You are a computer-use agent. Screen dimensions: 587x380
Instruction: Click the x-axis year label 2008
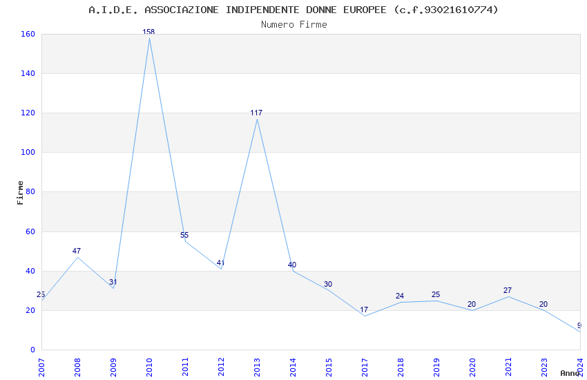click(x=77, y=368)
